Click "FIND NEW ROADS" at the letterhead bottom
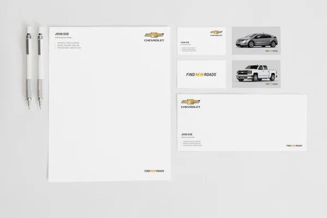The width and height of the screenshot is (327, 218). pos(154,171)
